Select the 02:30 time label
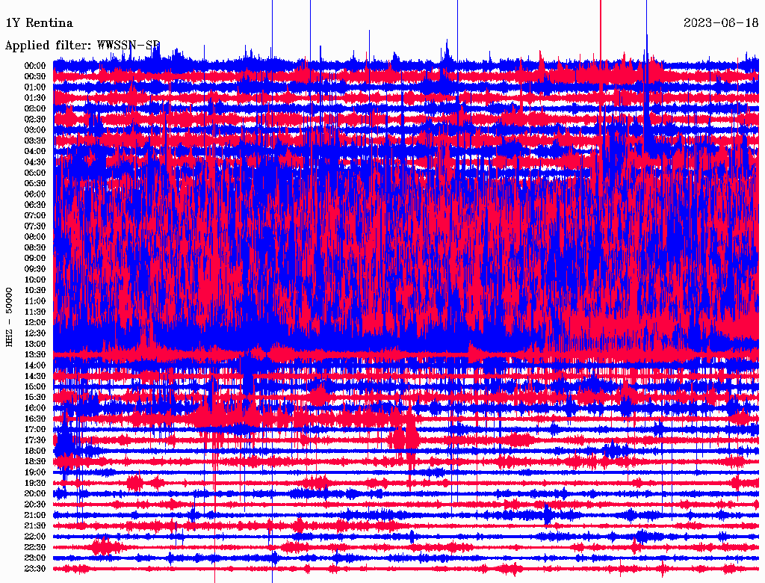 coord(35,120)
